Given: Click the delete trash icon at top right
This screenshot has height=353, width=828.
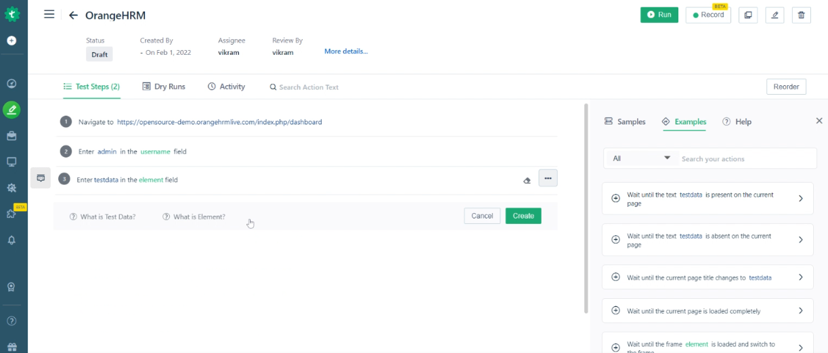Looking at the screenshot, I should 802,15.
